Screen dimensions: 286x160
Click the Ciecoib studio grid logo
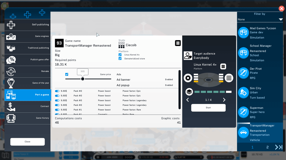pyautogui.click(x=122, y=45)
